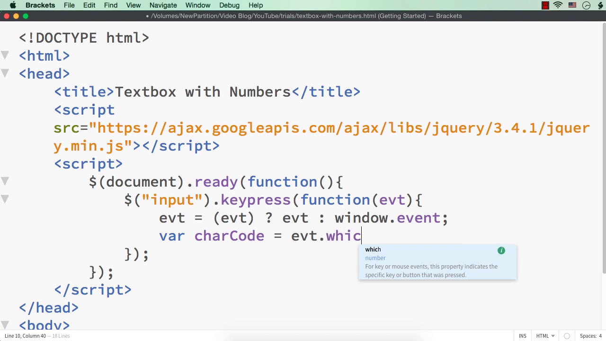Click the 'number' type label in hint popup
606x341 pixels.
click(x=375, y=258)
